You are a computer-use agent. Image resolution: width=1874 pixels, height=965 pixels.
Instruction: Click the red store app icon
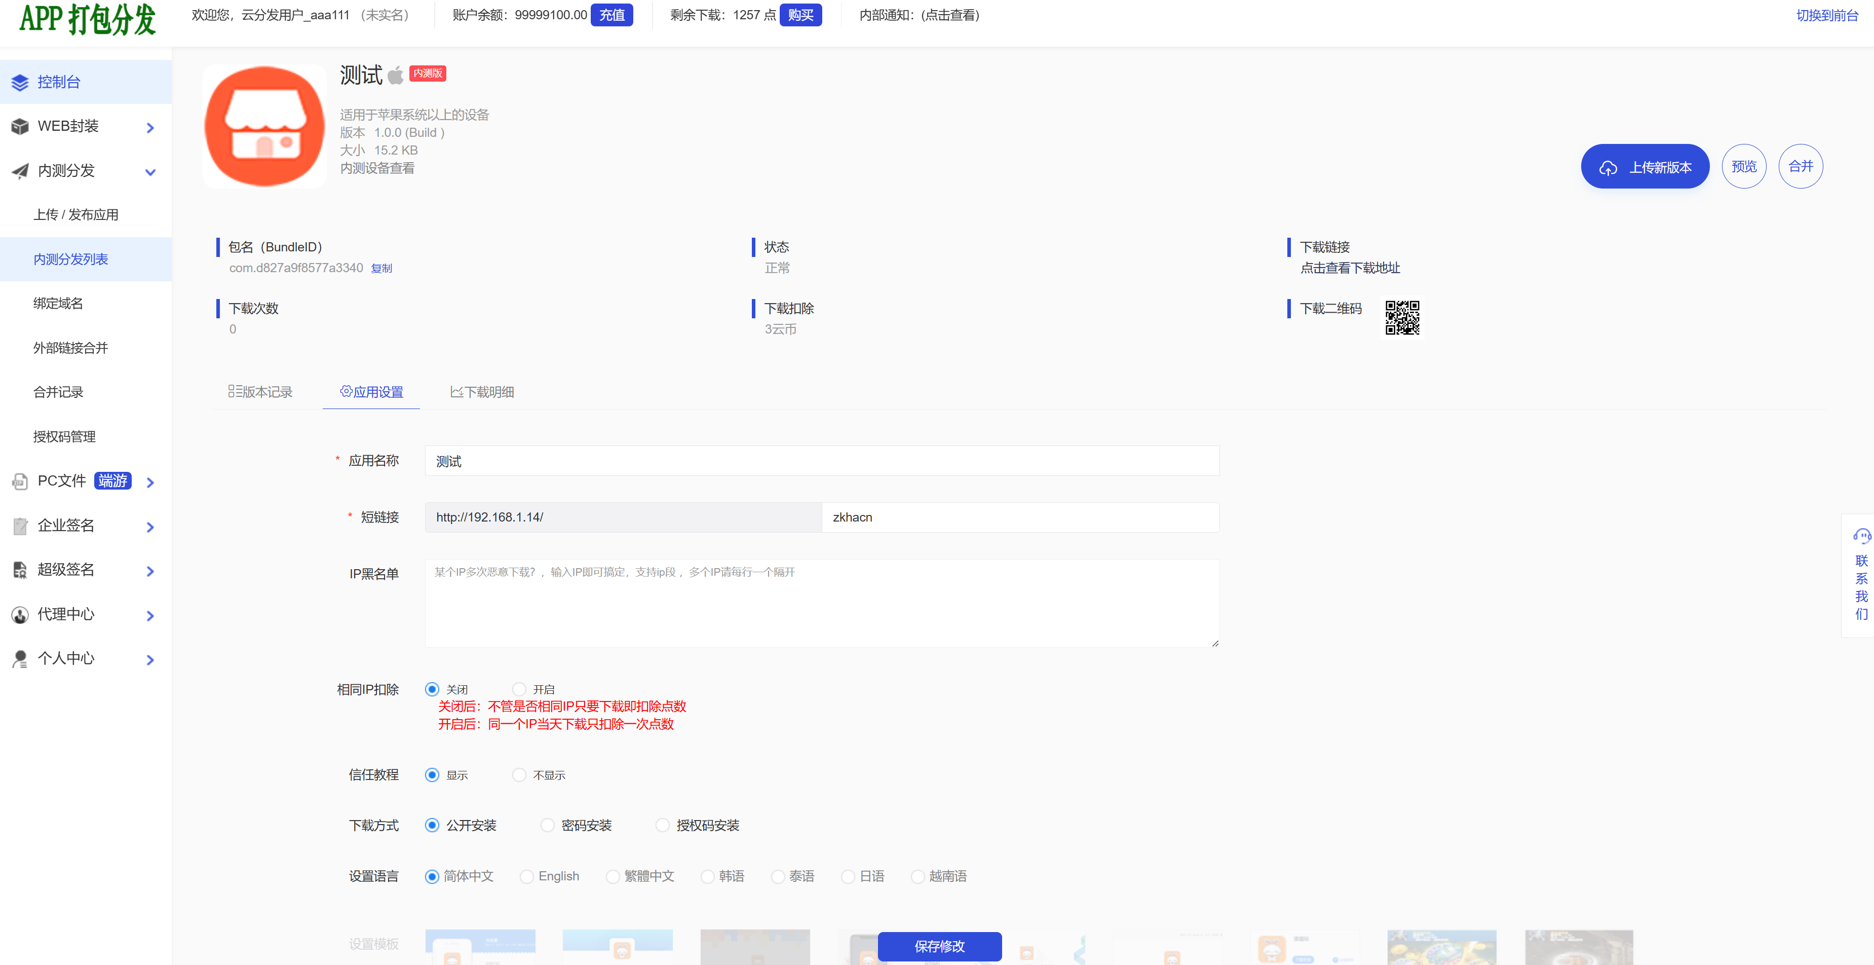[x=265, y=127]
